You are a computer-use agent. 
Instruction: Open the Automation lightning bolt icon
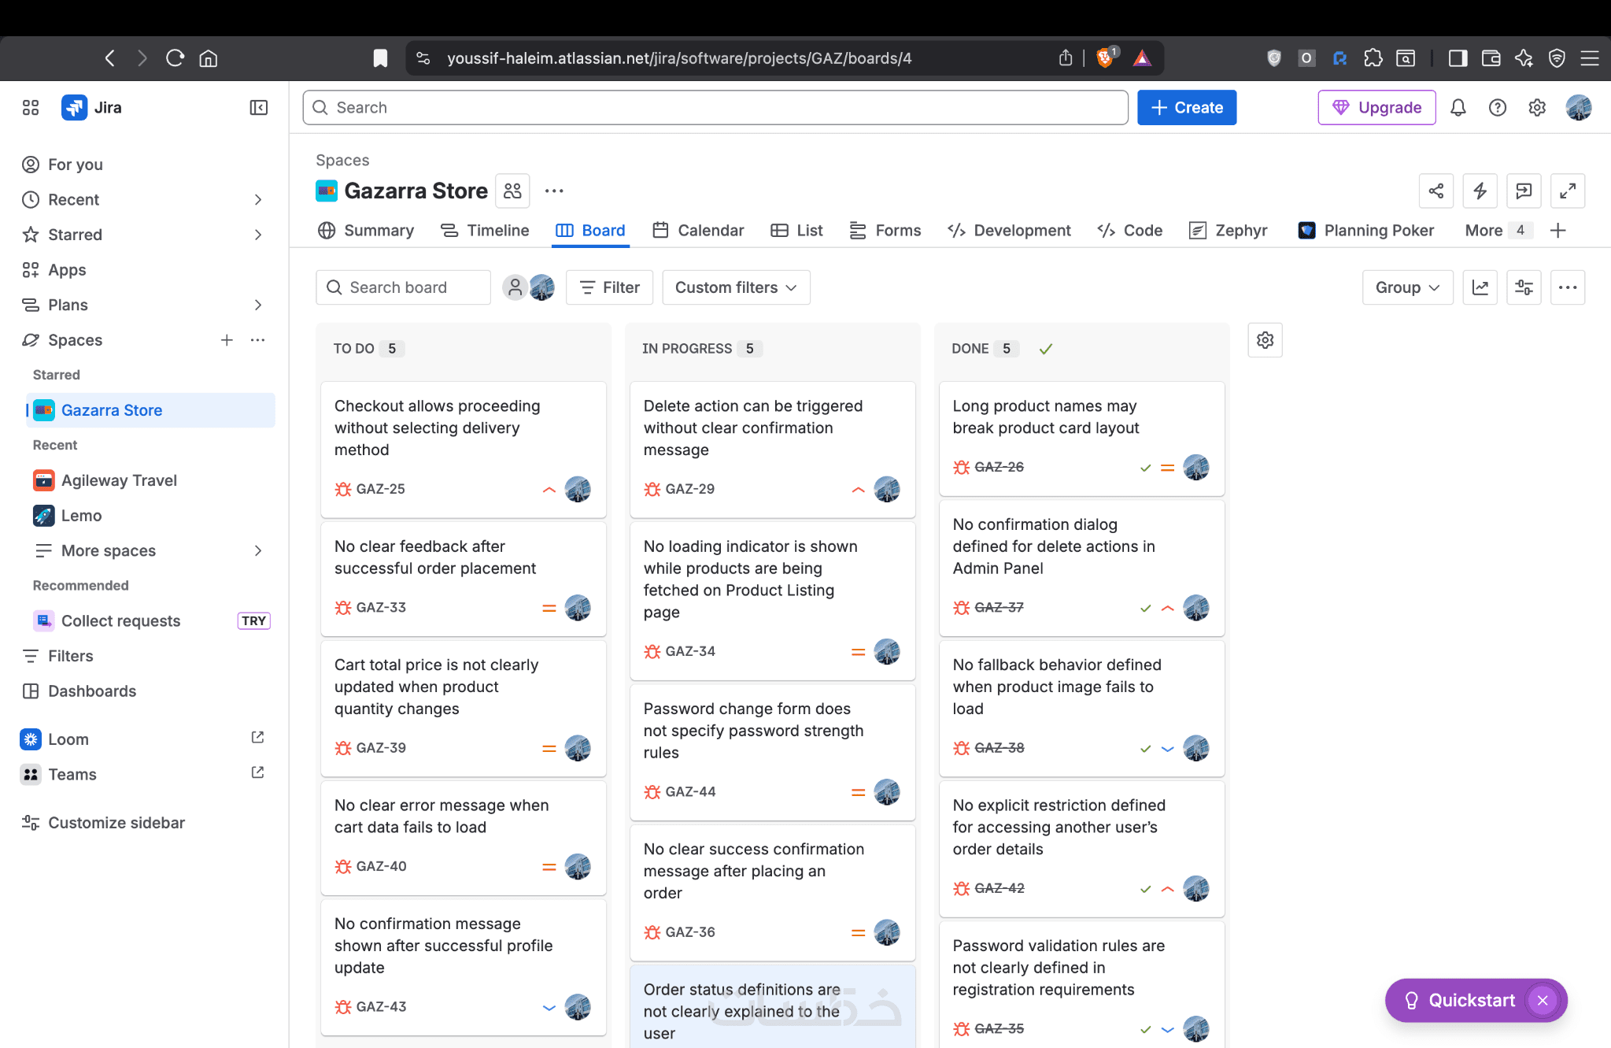[1480, 191]
